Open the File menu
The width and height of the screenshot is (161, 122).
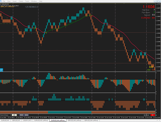coord(4,1)
